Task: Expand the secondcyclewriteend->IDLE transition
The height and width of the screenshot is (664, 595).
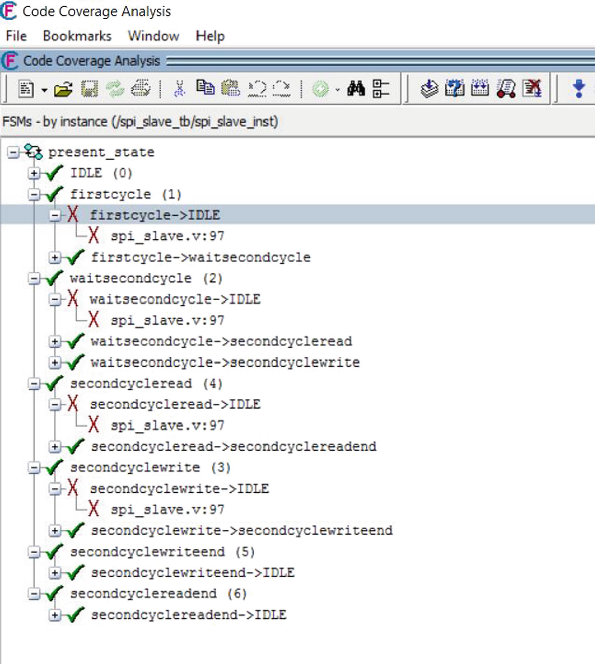Action: [55, 573]
